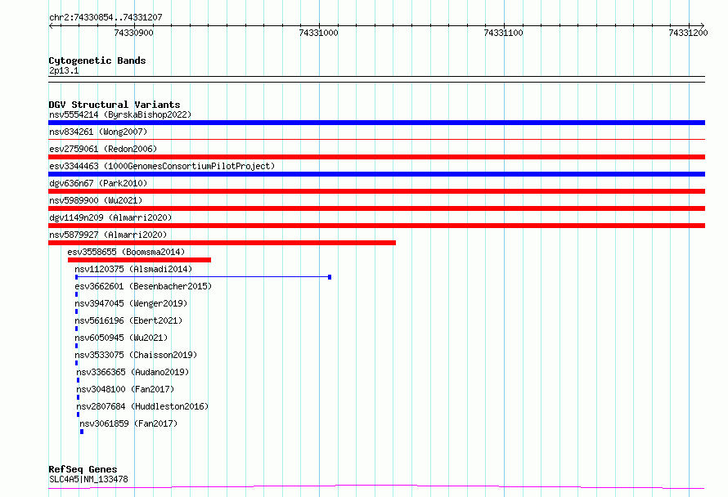
Task: Click the right arrow of the ruler
Action: coord(702,25)
